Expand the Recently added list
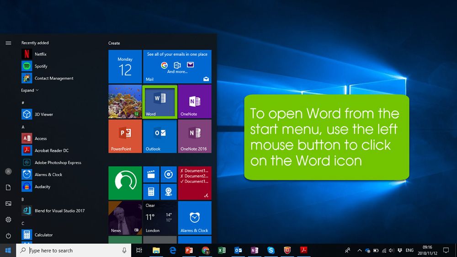The height and width of the screenshot is (257, 457). tap(30, 91)
